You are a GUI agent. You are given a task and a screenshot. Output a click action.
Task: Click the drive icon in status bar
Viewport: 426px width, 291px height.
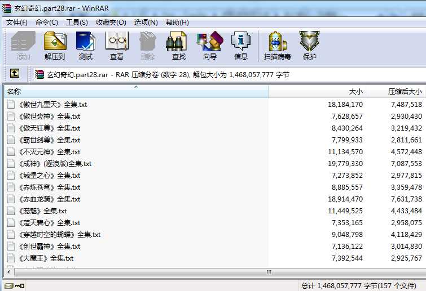pos(9,286)
